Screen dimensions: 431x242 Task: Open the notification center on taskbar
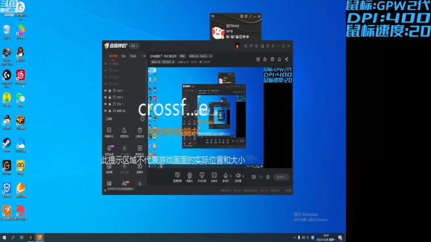click(x=340, y=238)
